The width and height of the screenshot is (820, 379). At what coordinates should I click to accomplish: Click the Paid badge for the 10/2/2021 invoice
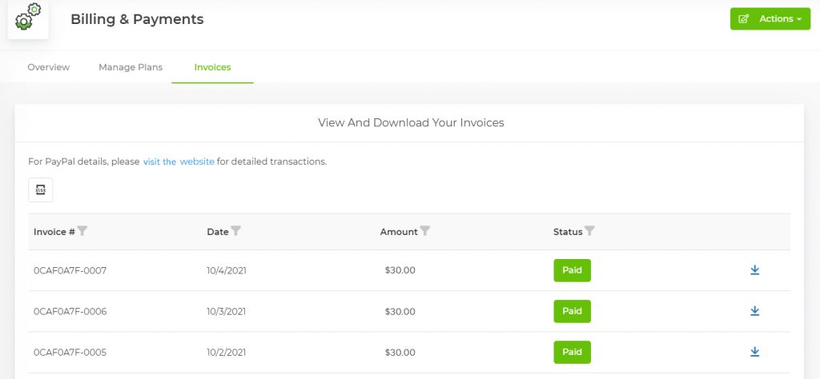[x=572, y=352]
